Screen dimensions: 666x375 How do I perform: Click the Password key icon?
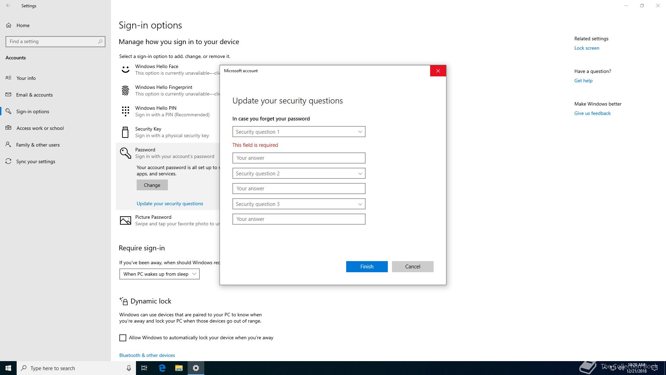[x=125, y=153]
